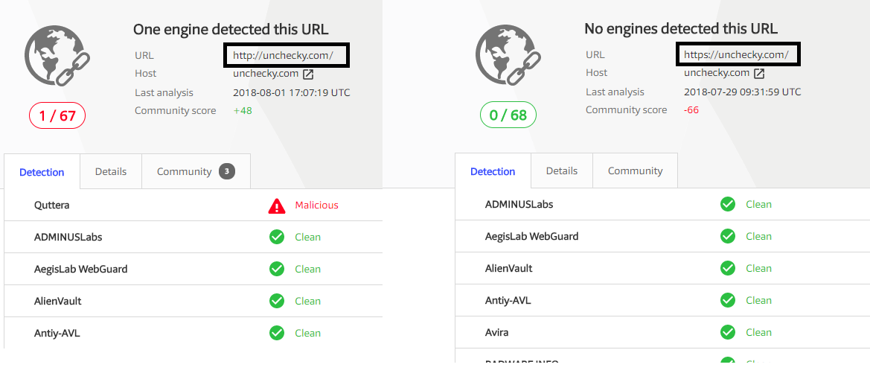Click the 'One engine detected this URL' heading
Screen dimensions: 870x382
[231, 29]
